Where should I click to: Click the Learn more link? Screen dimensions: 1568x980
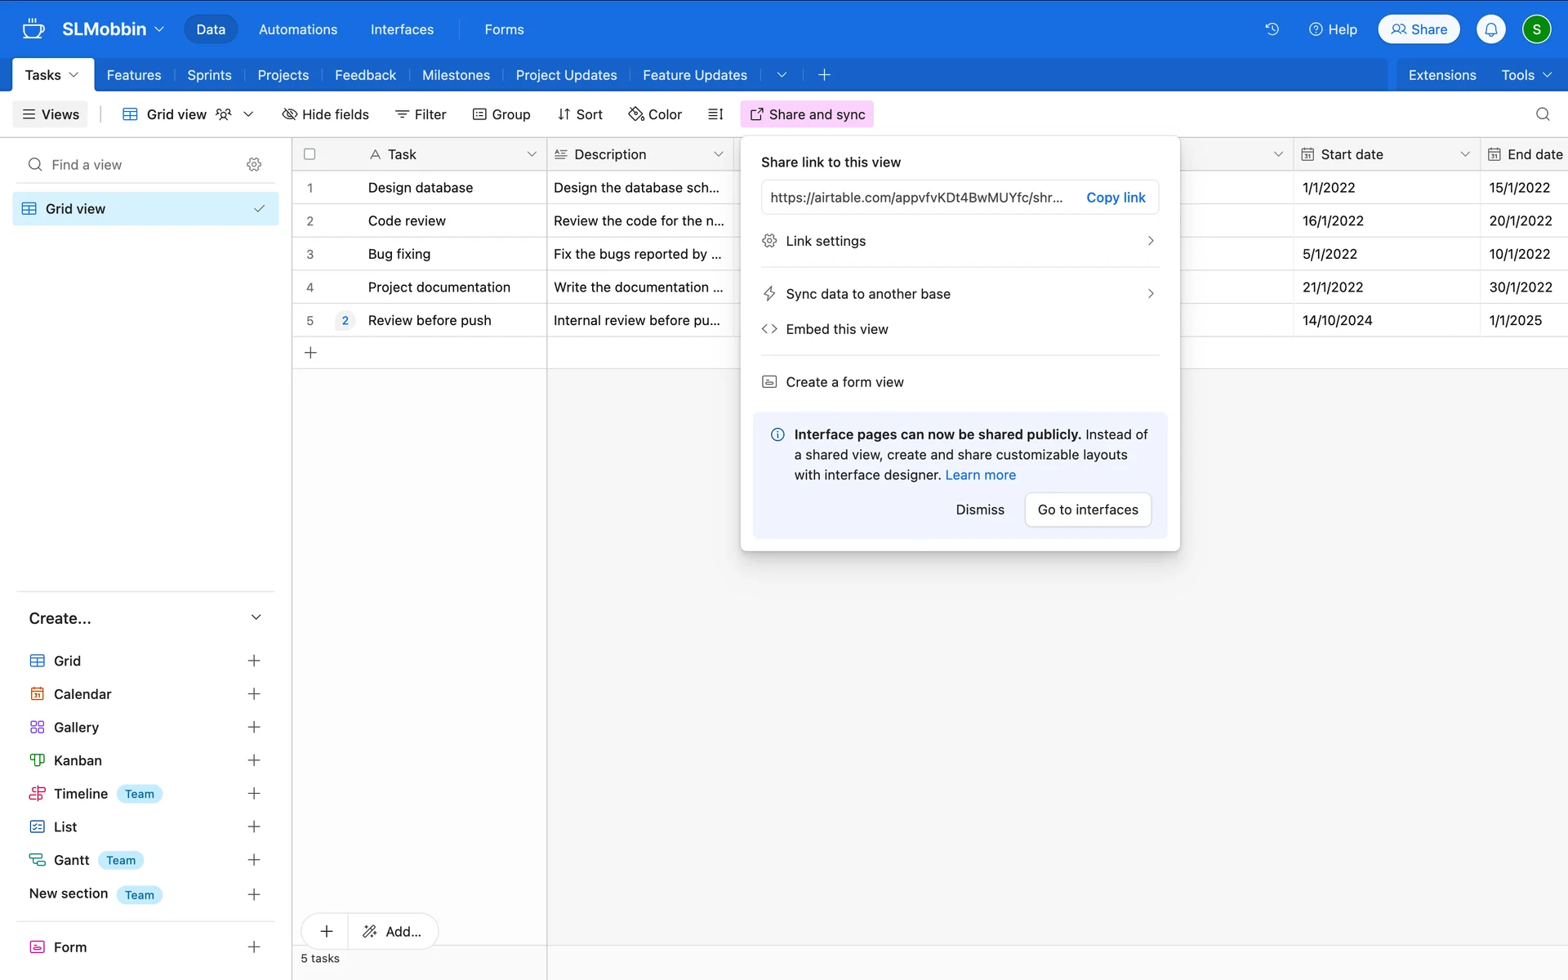pyautogui.click(x=980, y=475)
